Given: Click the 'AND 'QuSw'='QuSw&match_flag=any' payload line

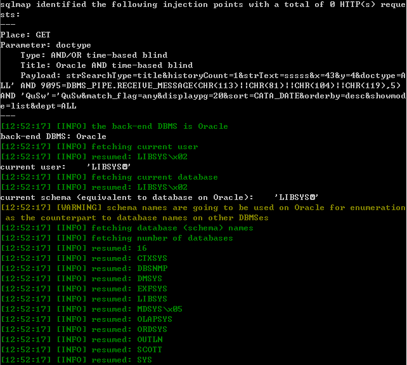Looking at the screenshot, I should pyautogui.click(x=203, y=96).
